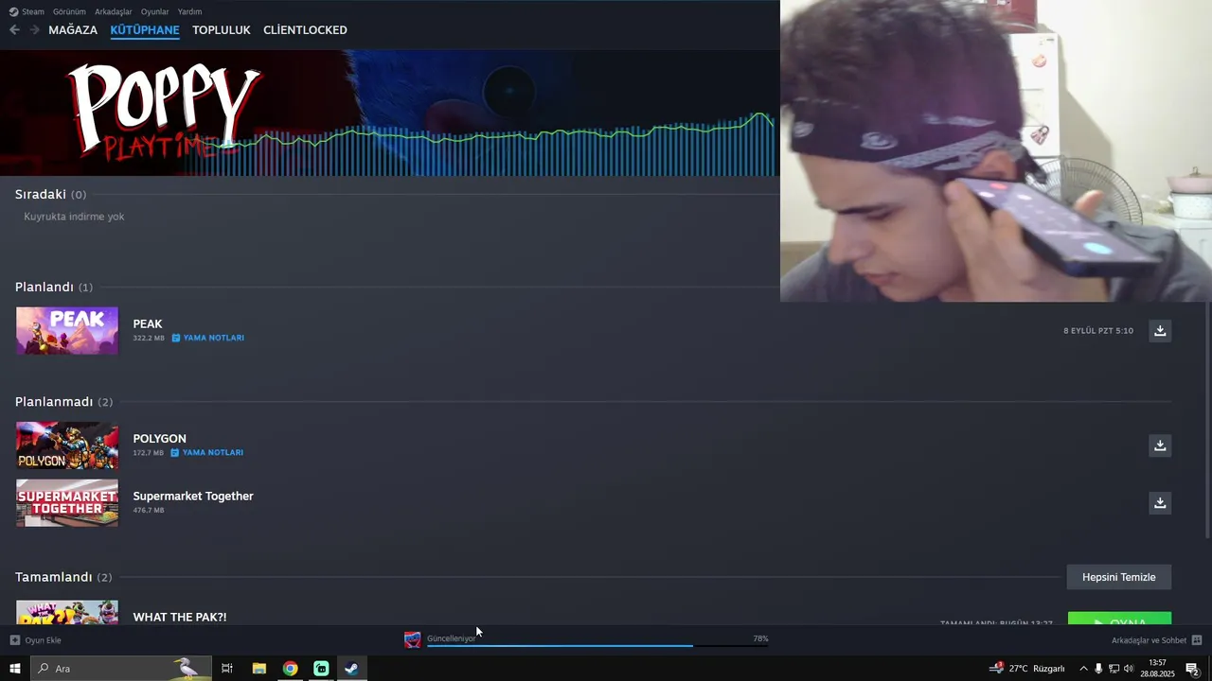Click the Windows taskbar search box
Viewport: 1212px width, 681px height.
[120, 669]
